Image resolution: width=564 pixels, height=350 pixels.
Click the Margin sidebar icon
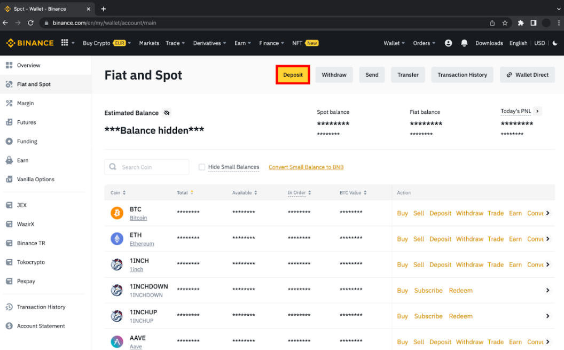pyautogui.click(x=10, y=103)
